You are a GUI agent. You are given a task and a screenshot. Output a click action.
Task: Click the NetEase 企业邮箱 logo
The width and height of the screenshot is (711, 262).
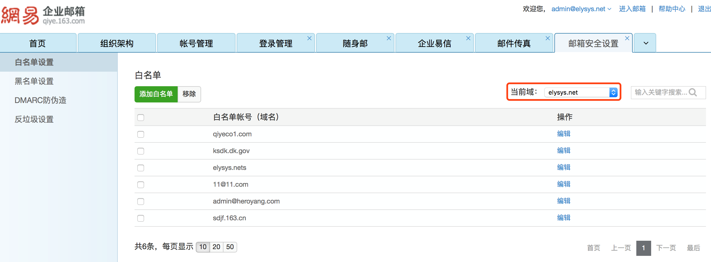pyautogui.click(x=43, y=15)
